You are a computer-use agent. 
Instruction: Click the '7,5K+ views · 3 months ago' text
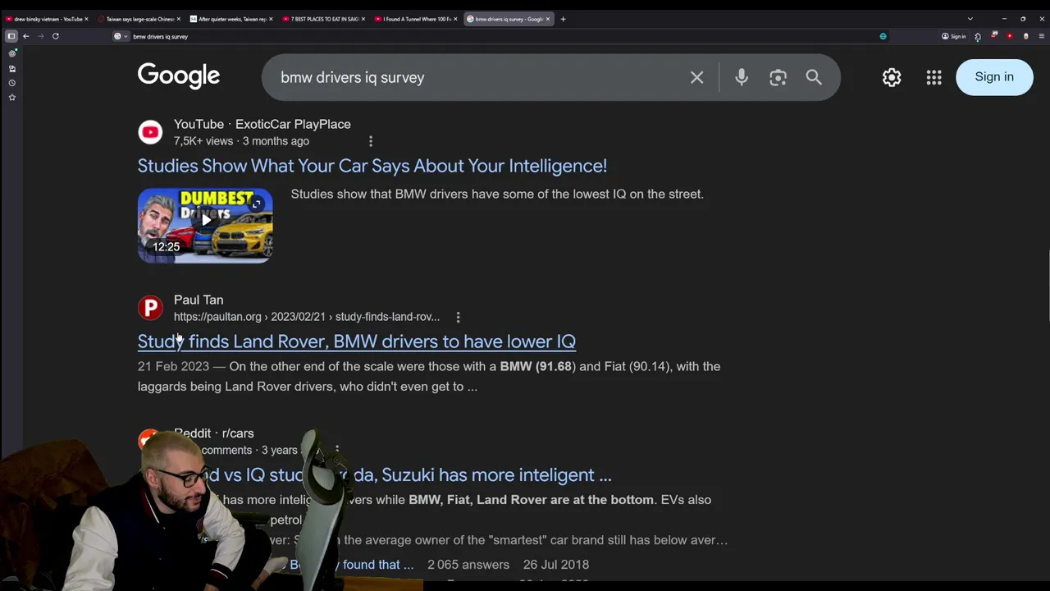point(241,141)
